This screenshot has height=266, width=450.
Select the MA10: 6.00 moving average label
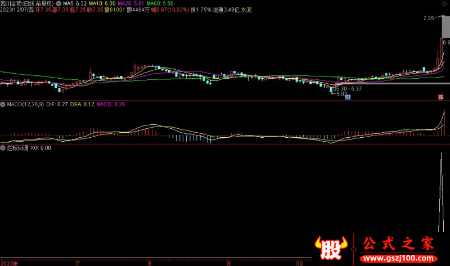[x=102, y=3]
